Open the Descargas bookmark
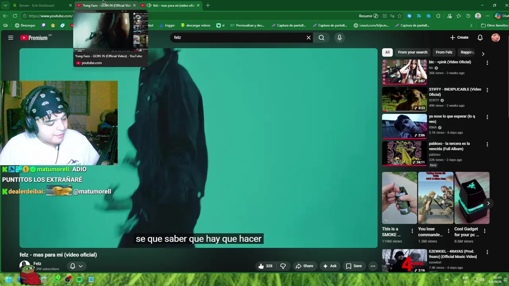This screenshot has height=286, width=509. click(x=25, y=25)
